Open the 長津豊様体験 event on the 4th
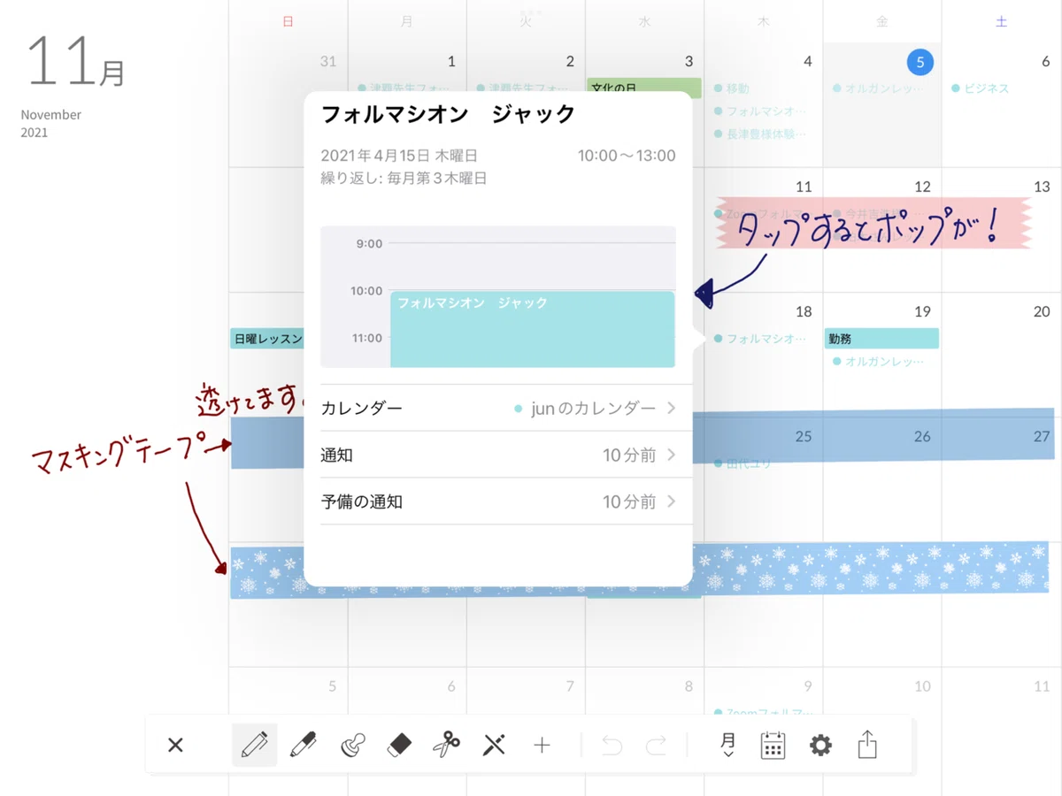Screen dimensions: 1062x796 coord(761,134)
